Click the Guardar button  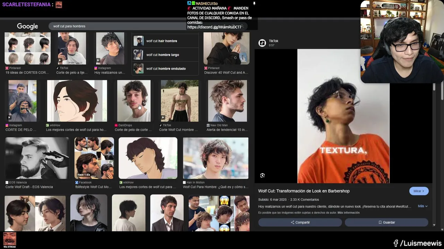[386, 222]
